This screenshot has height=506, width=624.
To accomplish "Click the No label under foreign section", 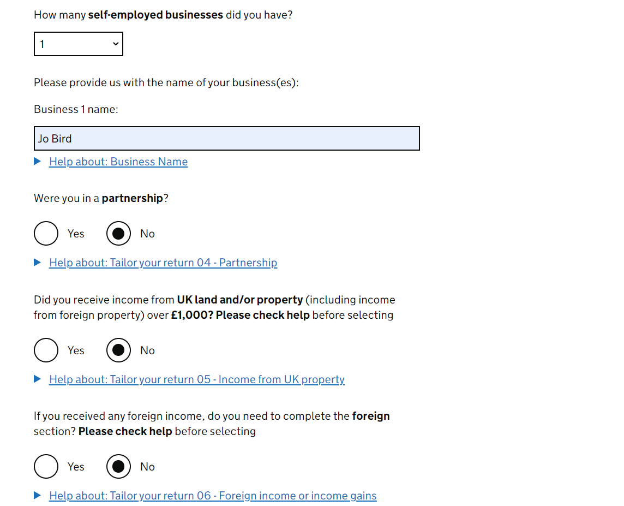I will [x=147, y=467].
